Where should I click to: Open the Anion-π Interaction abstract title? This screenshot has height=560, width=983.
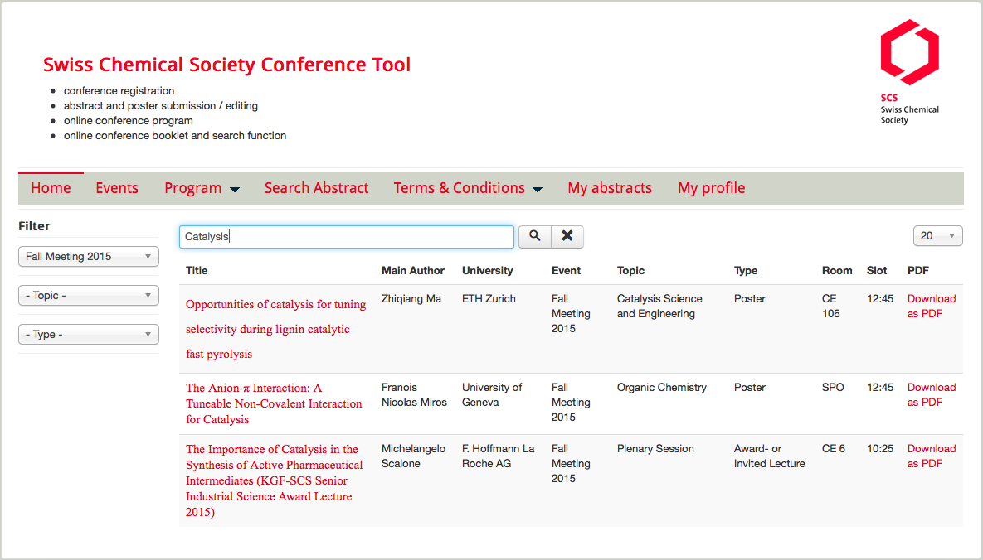pyautogui.click(x=274, y=403)
